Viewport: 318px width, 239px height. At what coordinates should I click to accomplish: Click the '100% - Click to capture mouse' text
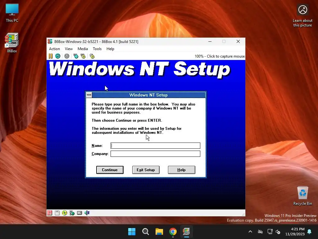[220, 56]
